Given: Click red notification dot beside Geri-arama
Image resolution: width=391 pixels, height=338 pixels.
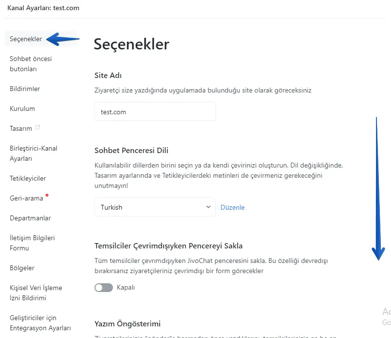Looking at the screenshot, I should pos(47,195).
